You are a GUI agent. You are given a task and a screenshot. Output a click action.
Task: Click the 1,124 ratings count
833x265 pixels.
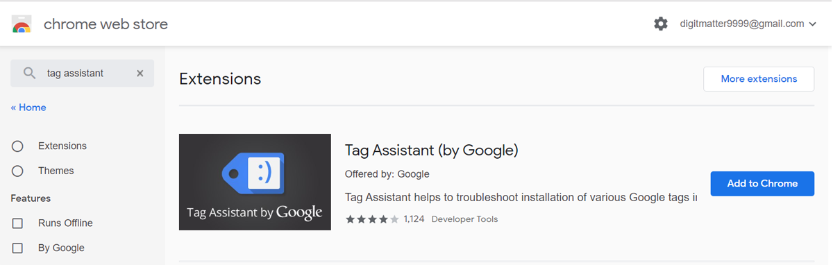pyautogui.click(x=414, y=219)
